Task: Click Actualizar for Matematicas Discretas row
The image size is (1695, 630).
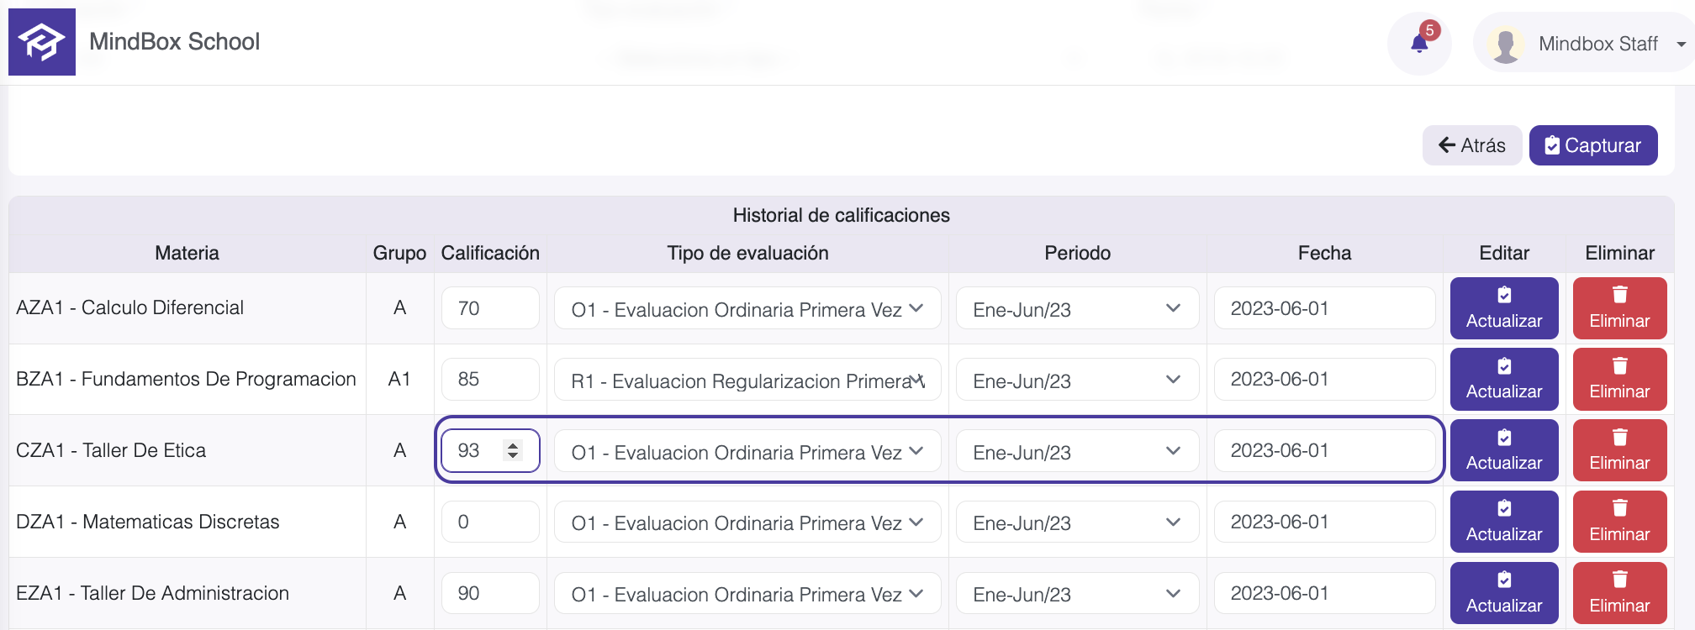Action: 1503,522
